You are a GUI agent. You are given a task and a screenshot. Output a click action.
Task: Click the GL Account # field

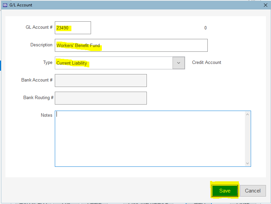73,28
